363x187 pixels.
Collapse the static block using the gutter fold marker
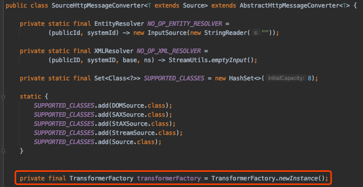click(x=3, y=97)
